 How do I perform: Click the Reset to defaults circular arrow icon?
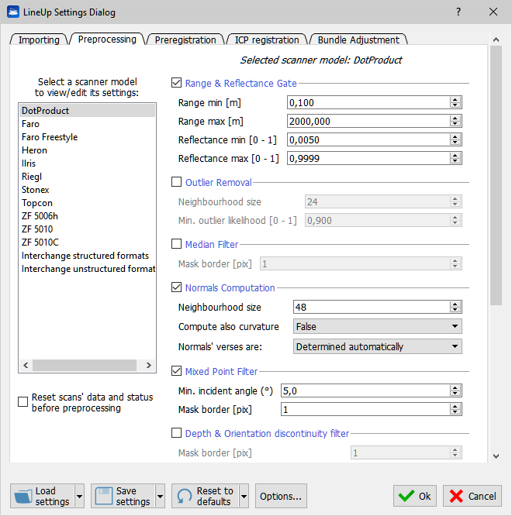point(185,497)
